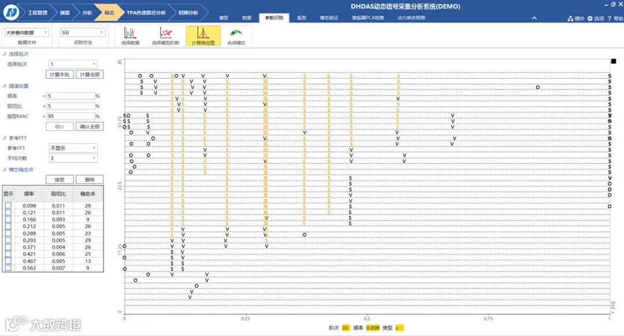Switch to the 模态验证 tab
This screenshot has height=336, width=624.
(x=329, y=18)
